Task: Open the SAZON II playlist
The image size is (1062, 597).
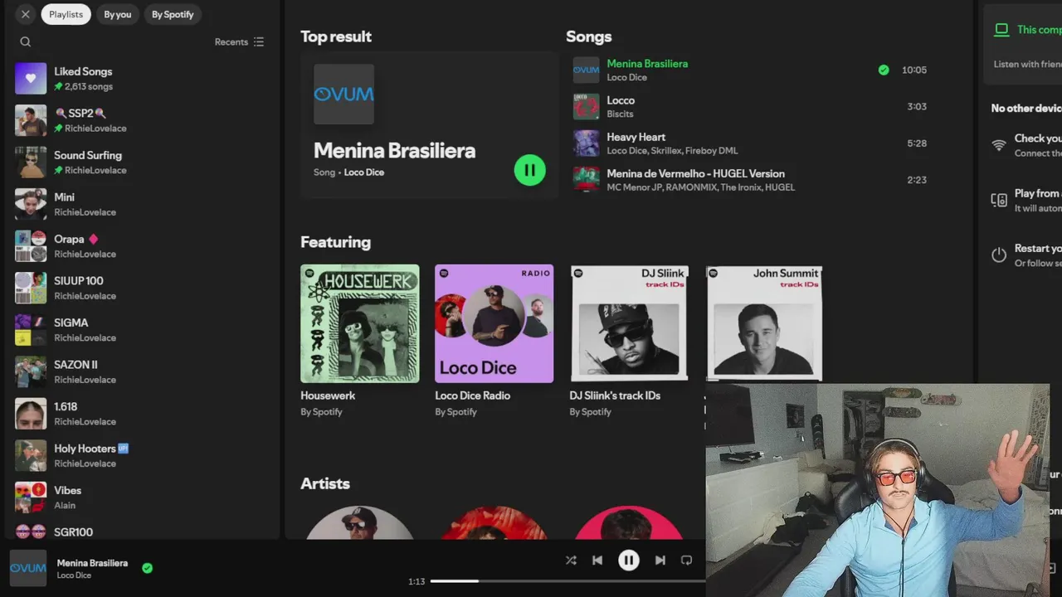Action: [141, 371]
